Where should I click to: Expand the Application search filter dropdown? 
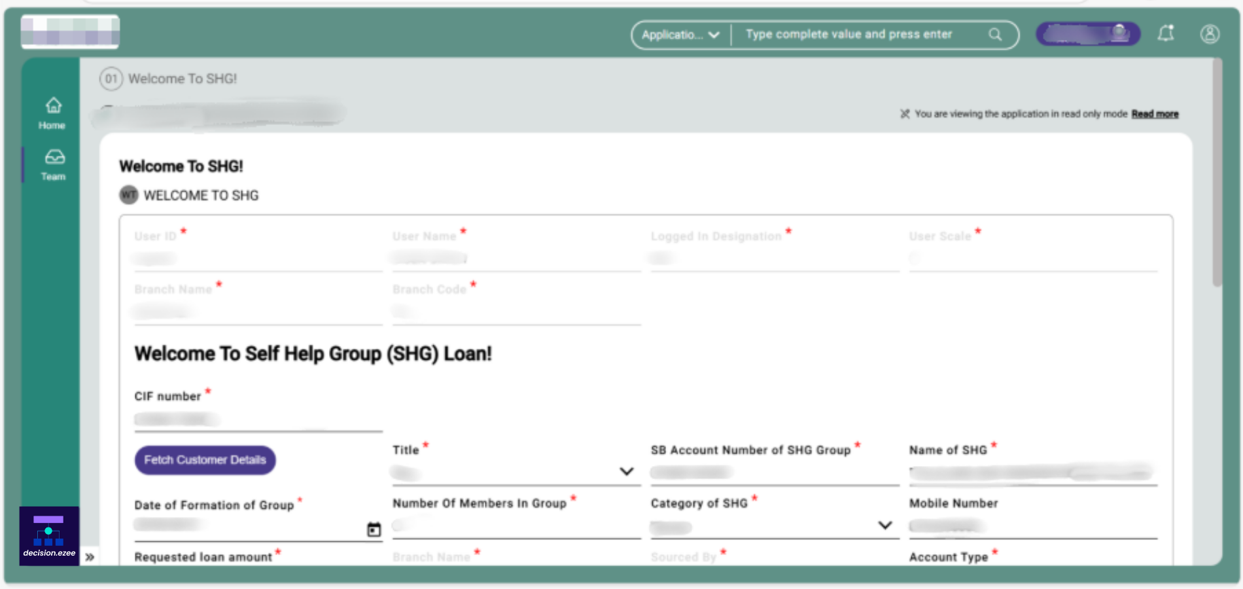[714, 36]
